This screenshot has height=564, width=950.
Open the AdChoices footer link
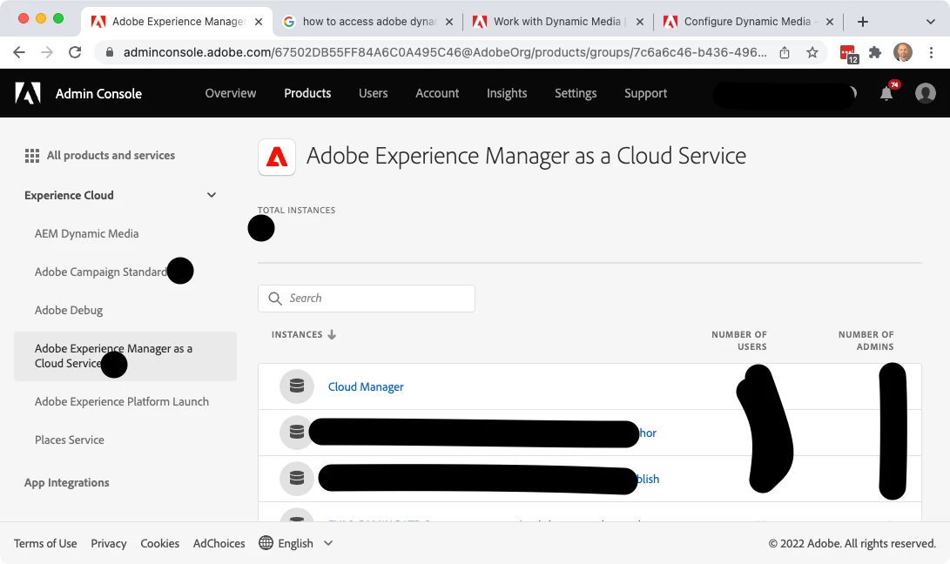click(219, 543)
